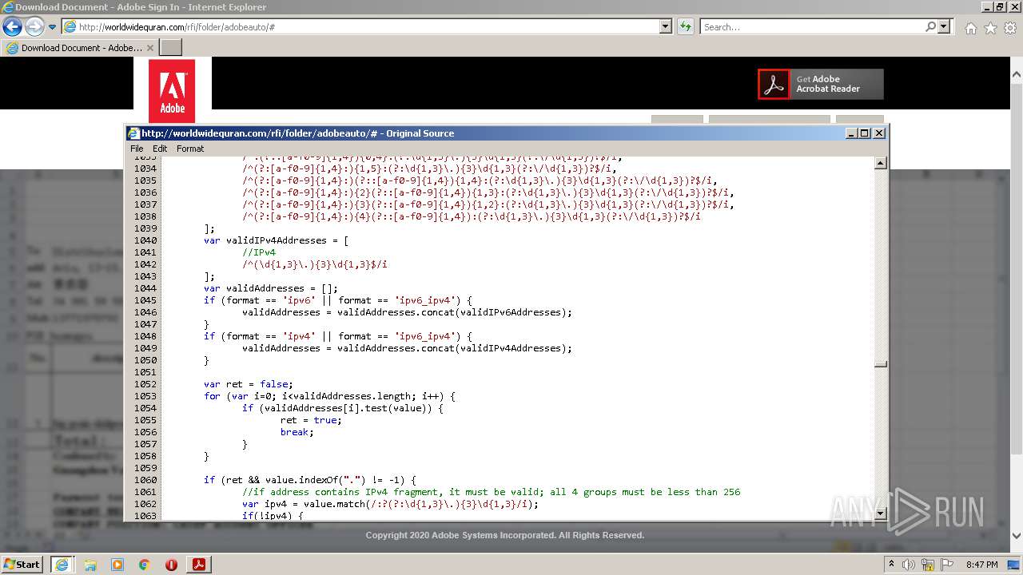Click 'if(!ipv4) {' on line 1063
Screen dimensions: 1023x575
(273, 516)
